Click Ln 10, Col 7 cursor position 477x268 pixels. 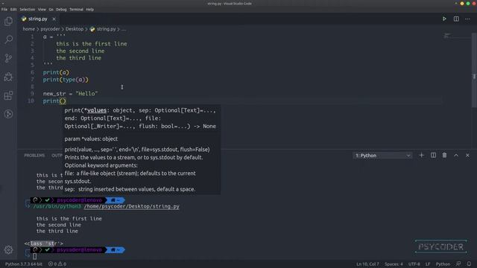point(367,264)
